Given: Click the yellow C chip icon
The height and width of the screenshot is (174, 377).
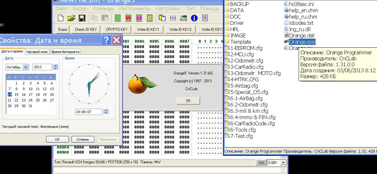Looking at the screenshot, I should pyautogui.click(x=150, y=18).
